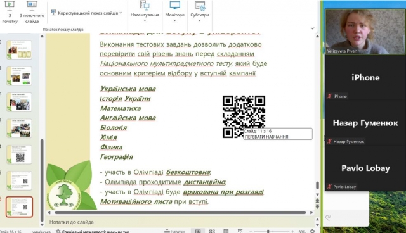Image resolution: width=406 pixels, height=233 pixels.
Task: Click the Математика text line
Action: point(121,108)
